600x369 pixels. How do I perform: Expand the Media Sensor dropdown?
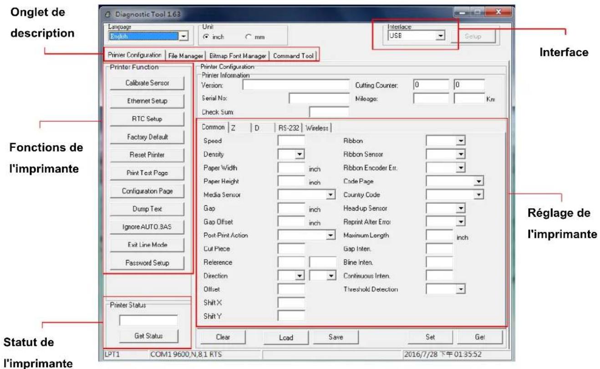(306, 195)
